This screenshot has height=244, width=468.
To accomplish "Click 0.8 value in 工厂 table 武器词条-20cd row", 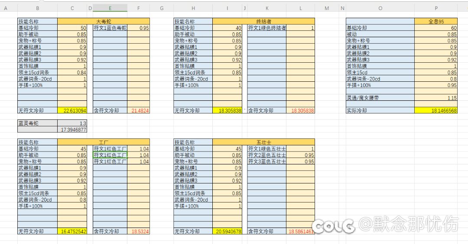I will click(72, 199).
